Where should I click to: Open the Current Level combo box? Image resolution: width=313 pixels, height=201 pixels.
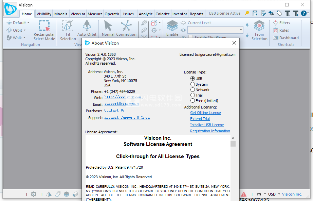click(x=215, y=30)
